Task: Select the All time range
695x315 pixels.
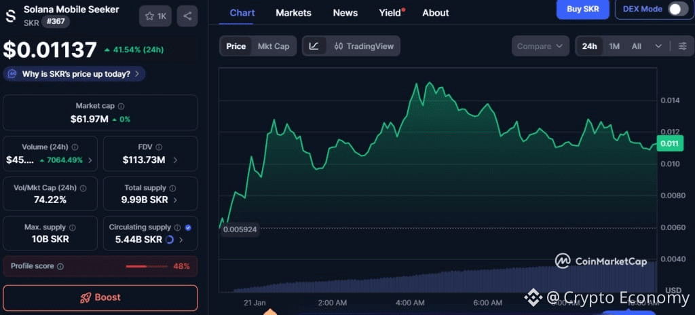Action: click(637, 46)
